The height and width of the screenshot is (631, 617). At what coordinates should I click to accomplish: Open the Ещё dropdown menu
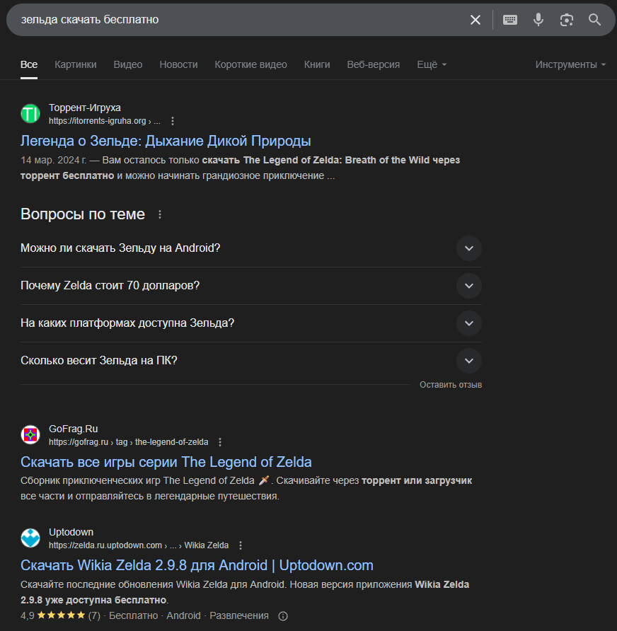pyautogui.click(x=432, y=64)
